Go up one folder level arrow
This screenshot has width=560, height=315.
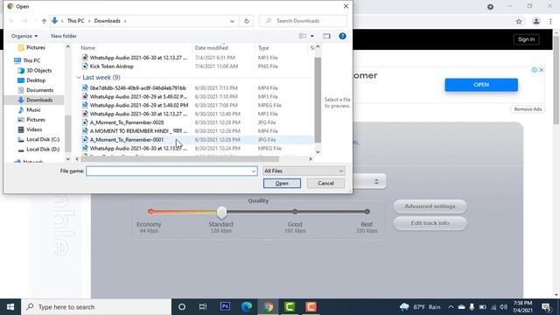44,21
